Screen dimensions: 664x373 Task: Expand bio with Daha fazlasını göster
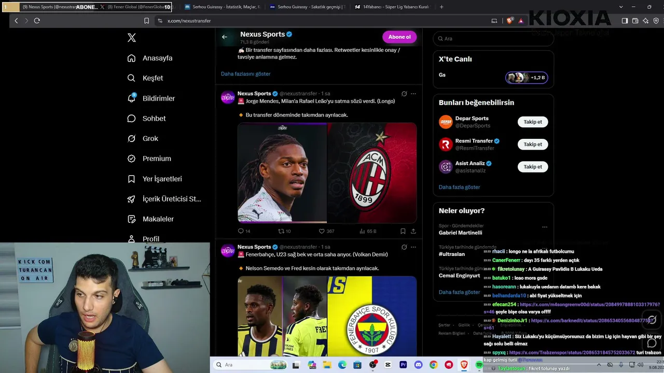(x=246, y=74)
